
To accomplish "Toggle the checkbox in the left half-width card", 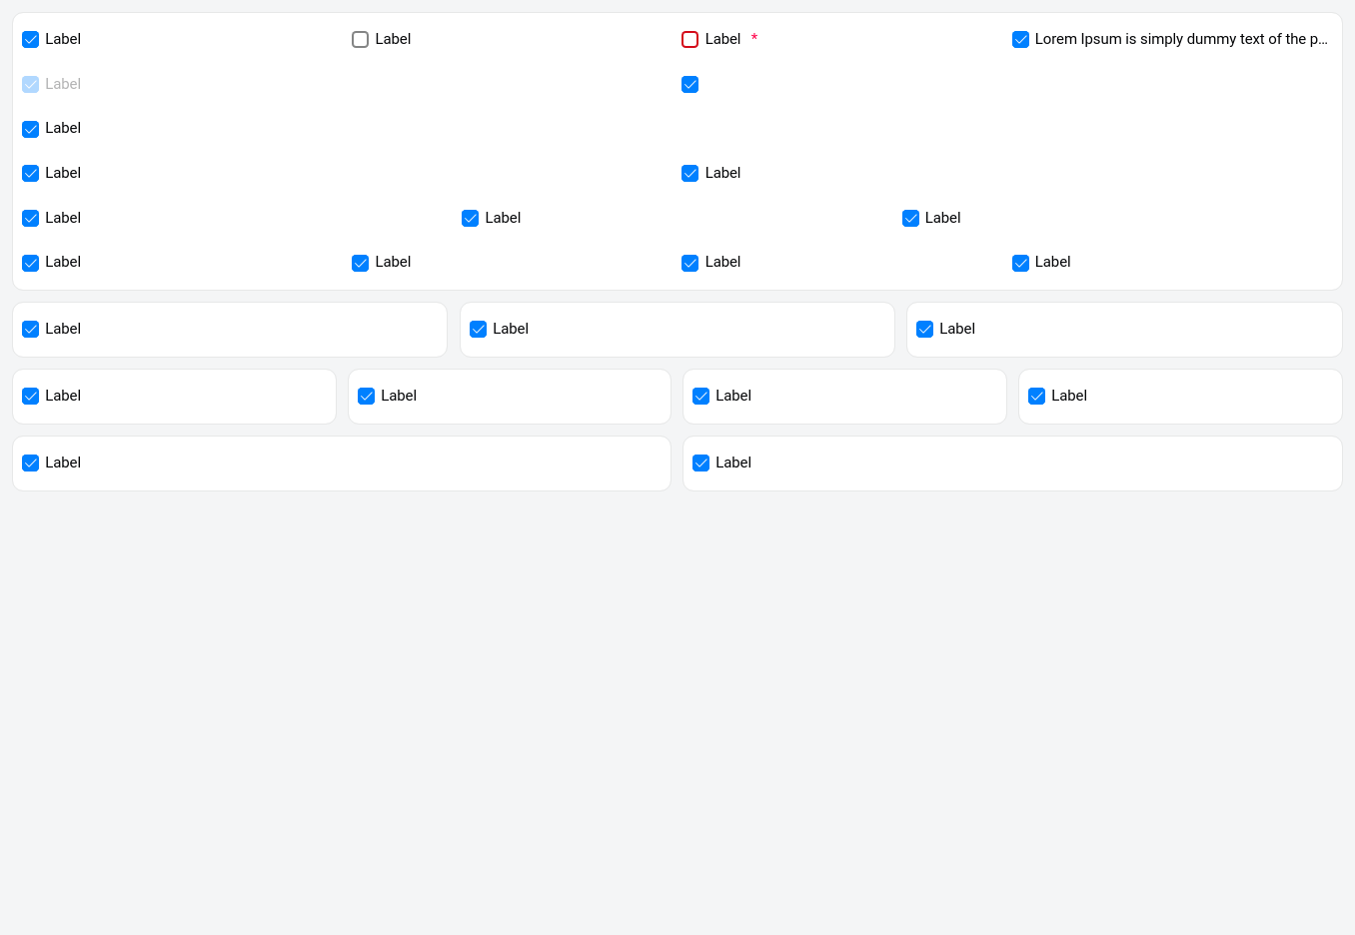I will point(30,464).
